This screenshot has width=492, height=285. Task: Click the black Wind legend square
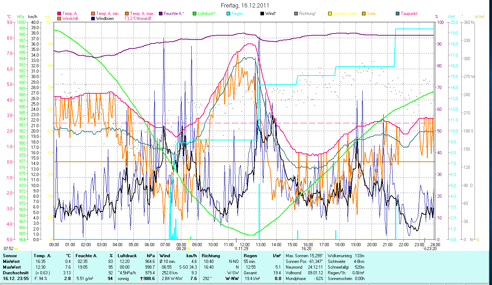(262, 14)
